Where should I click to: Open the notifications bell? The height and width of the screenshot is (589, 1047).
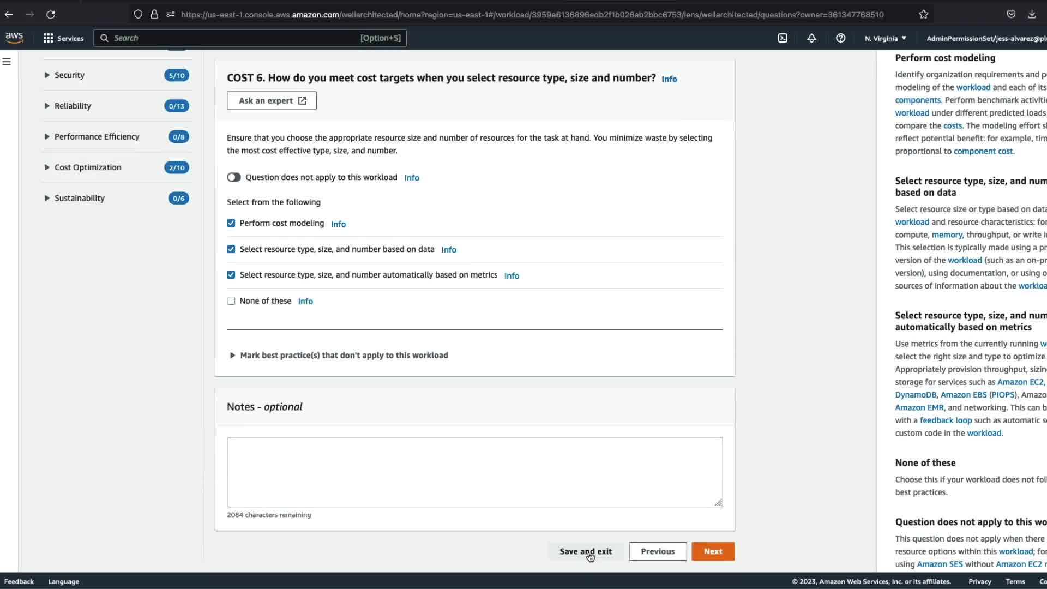click(811, 38)
